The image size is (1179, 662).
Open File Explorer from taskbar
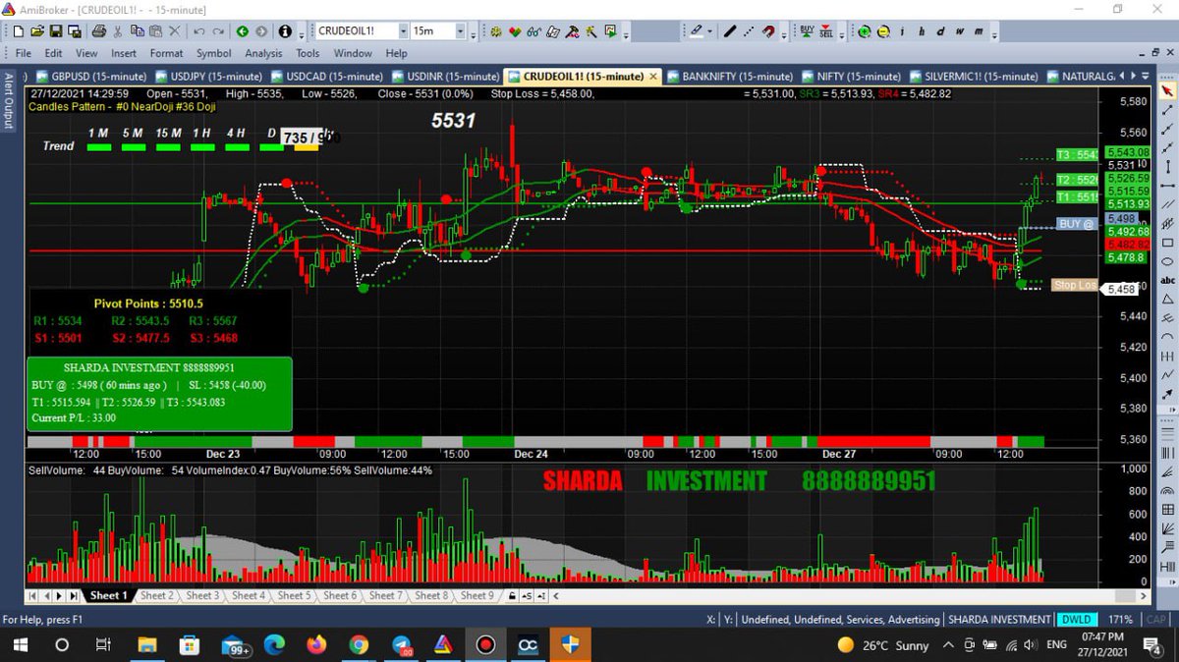tap(146, 645)
